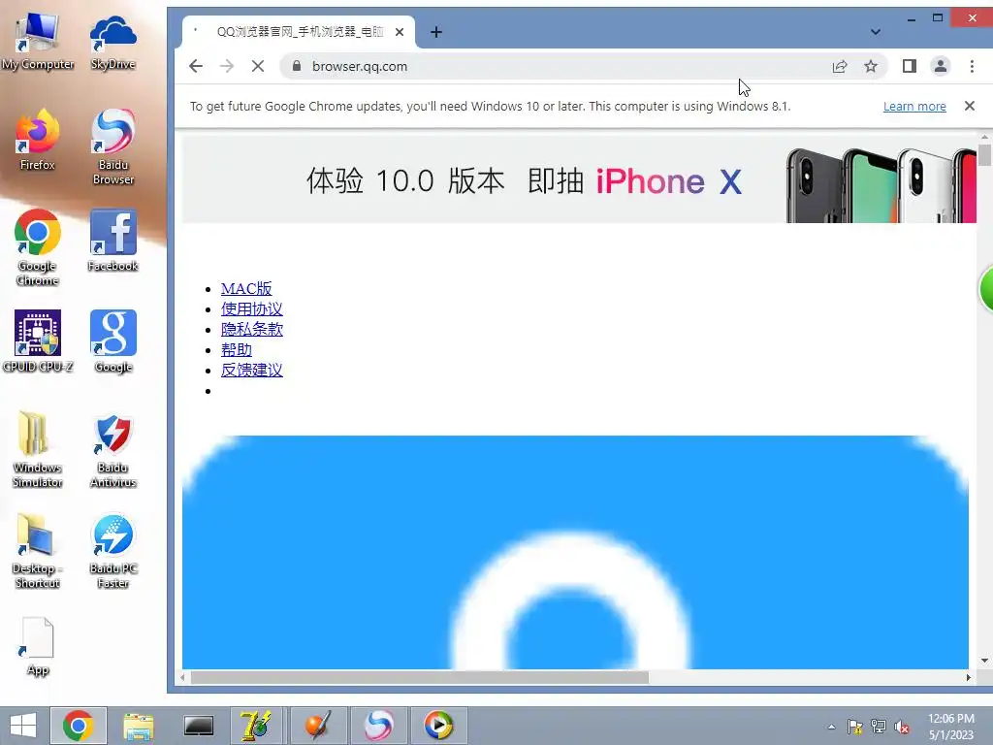Close the QQ browser tab
Image resolution: width=993 pixels, height=745 pixels.
coord(400,32)
